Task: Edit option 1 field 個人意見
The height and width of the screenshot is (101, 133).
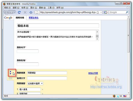Action: click(30, 89)
